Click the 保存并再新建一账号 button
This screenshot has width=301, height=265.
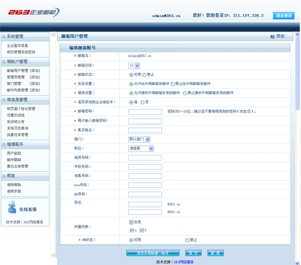(x=153, y=253)
